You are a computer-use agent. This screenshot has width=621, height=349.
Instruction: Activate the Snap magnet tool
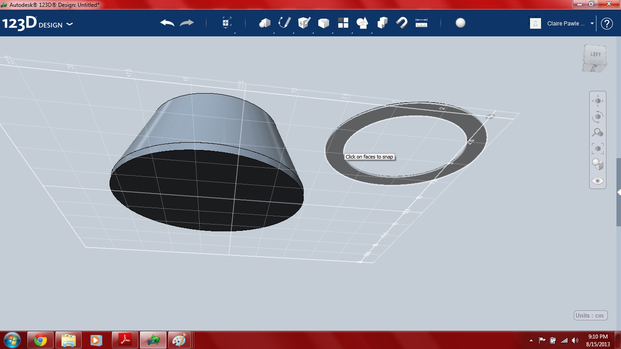(x=402, y=23)
